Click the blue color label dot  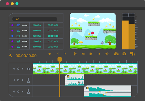click(12, 36)
